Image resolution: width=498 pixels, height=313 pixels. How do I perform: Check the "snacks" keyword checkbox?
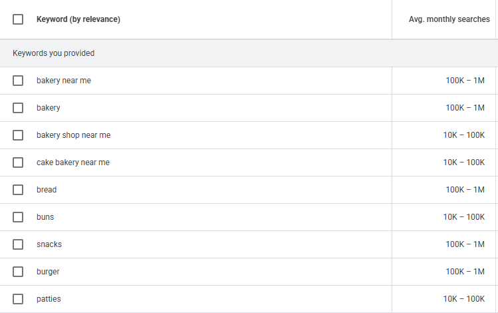click(x=18, y=244)
